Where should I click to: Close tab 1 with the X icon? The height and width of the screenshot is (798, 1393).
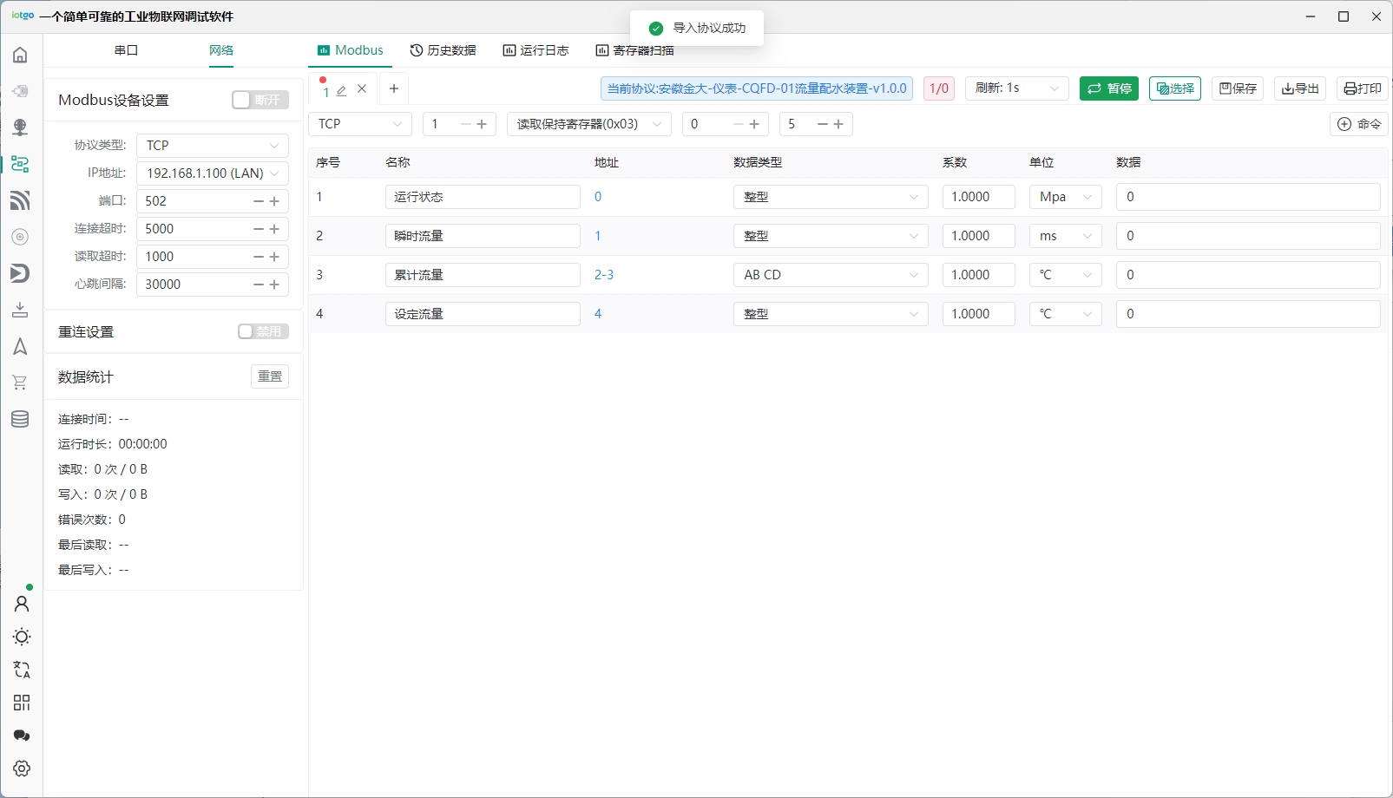(362, 88)
